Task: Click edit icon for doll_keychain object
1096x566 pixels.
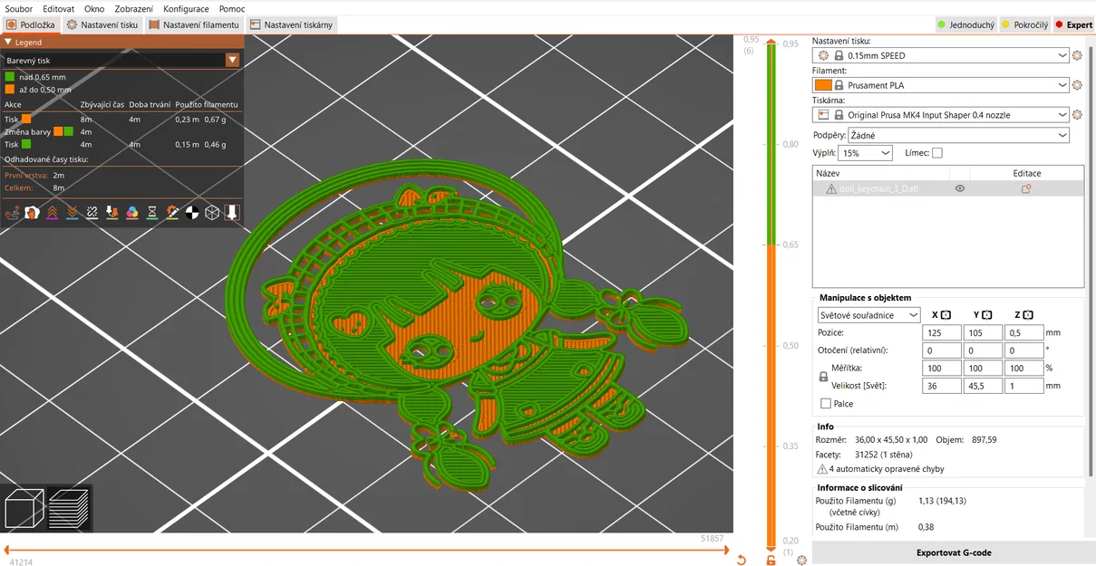Action: click(1026, 188)
